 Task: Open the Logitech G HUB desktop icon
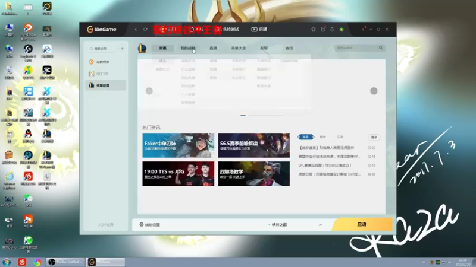(28, 53)
